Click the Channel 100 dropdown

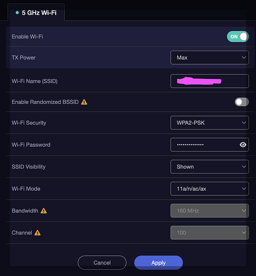pyautogui.click(x=210, y=233)
